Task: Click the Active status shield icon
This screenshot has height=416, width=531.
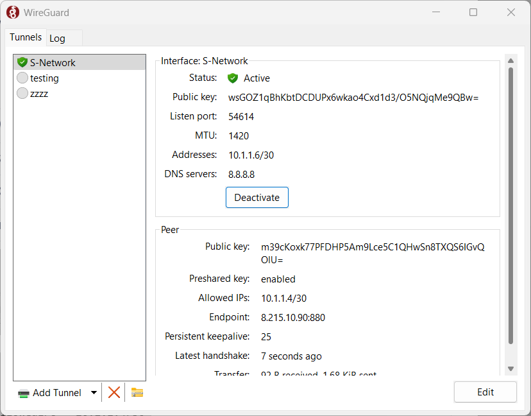Action: tap(233, 78)
